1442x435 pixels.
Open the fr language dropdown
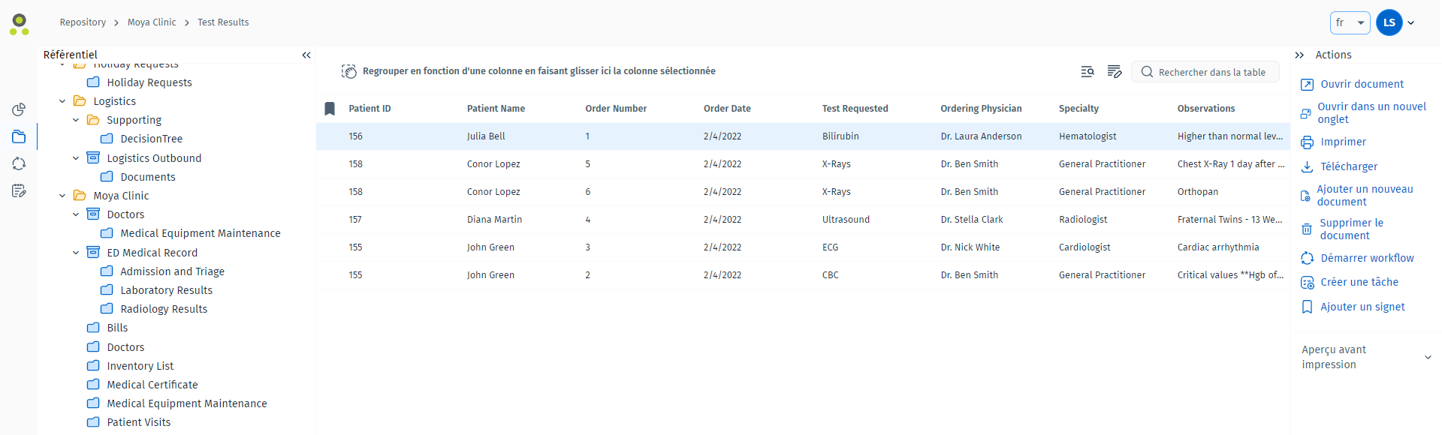pos(1350,22)
